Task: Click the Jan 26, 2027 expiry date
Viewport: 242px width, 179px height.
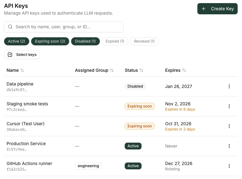Action: [x=179, y=86]
